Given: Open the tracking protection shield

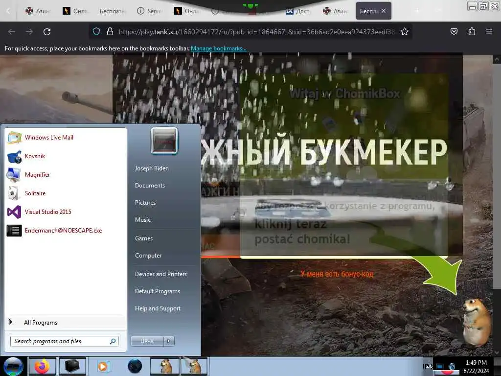Looking at the screenshot, I should (96, 31).
